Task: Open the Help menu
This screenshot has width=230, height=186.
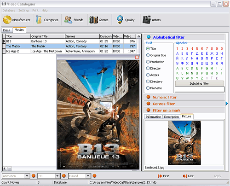Action: 45,10
